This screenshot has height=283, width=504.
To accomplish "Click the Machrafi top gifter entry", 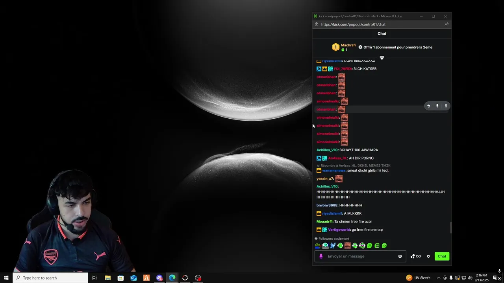I will coord(344,47).
